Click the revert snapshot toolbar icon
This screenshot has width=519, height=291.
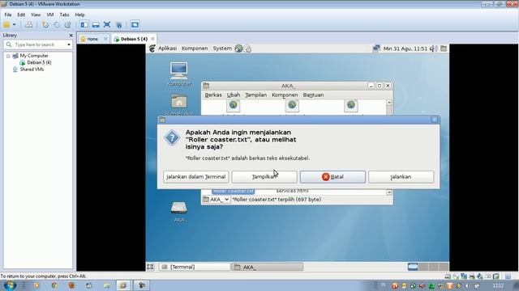57,25
